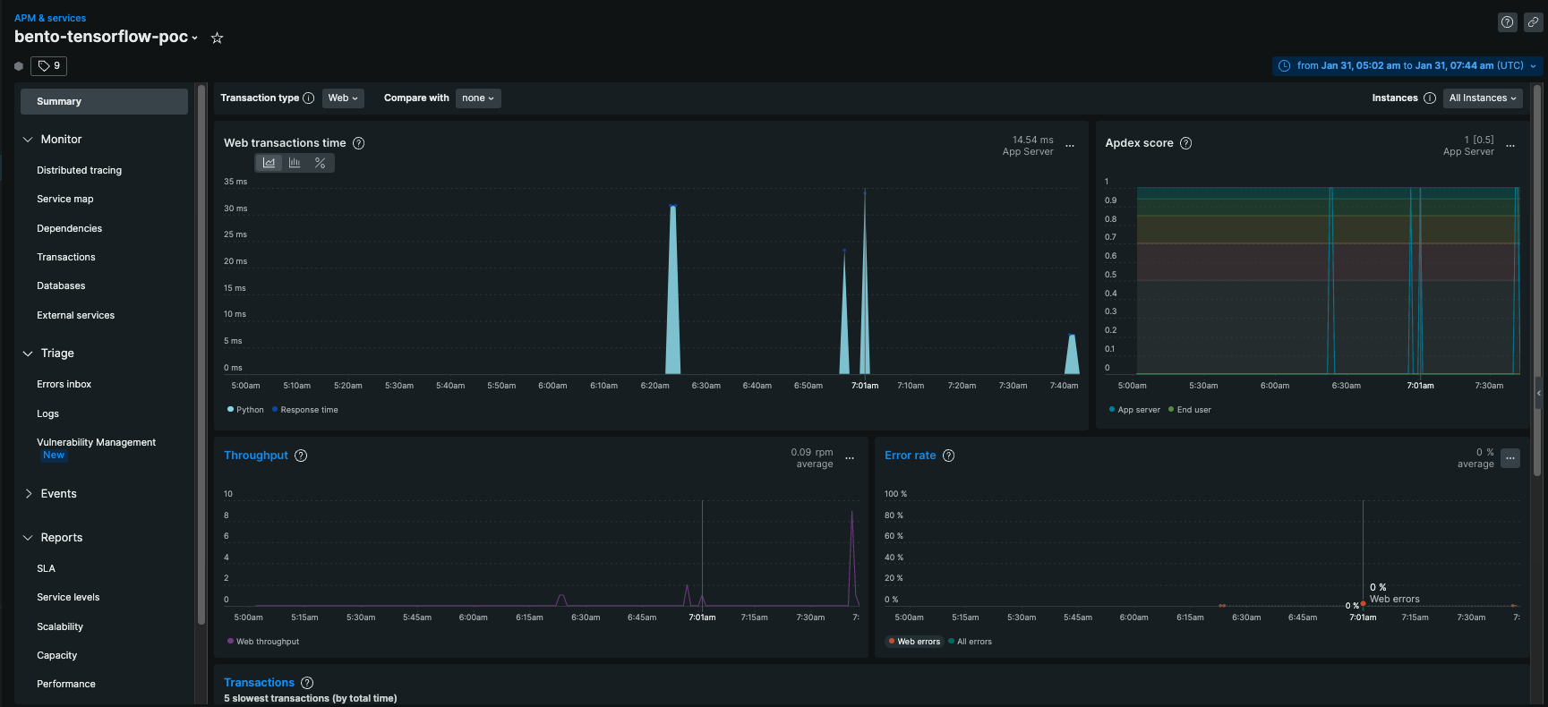The image size is (1548, 707).
Task: Open Scalability report
Action: coord(60,626)
